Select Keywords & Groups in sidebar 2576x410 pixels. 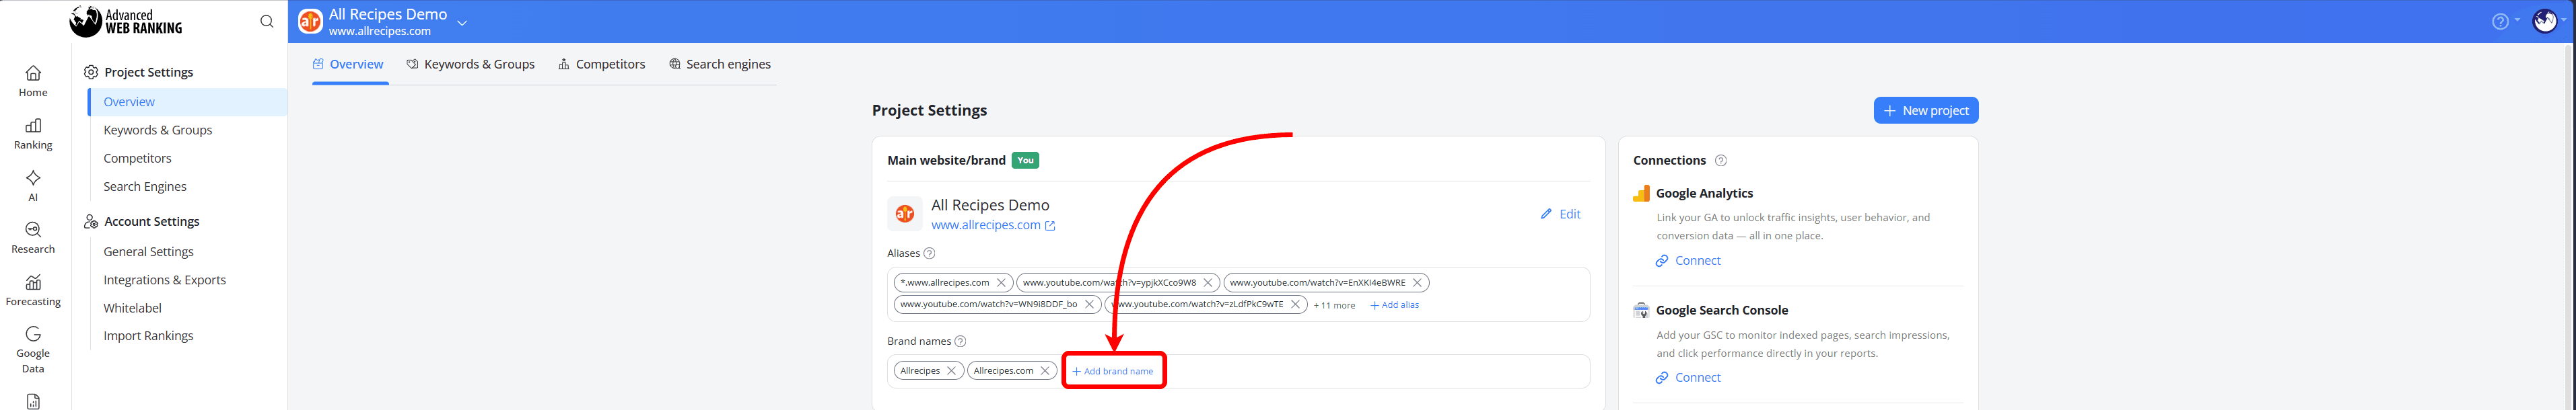158,130
